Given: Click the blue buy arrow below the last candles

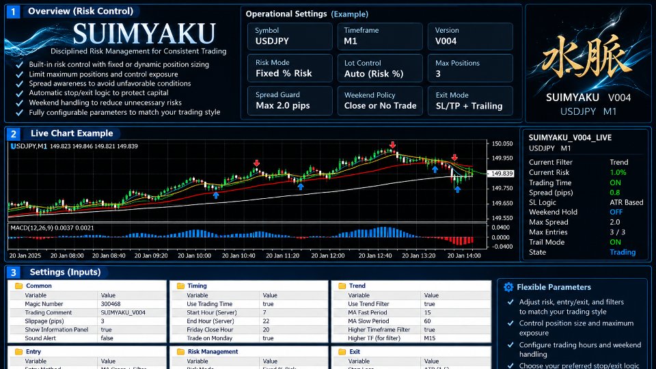Looking at the screenshot, I should tap(457, 189).
